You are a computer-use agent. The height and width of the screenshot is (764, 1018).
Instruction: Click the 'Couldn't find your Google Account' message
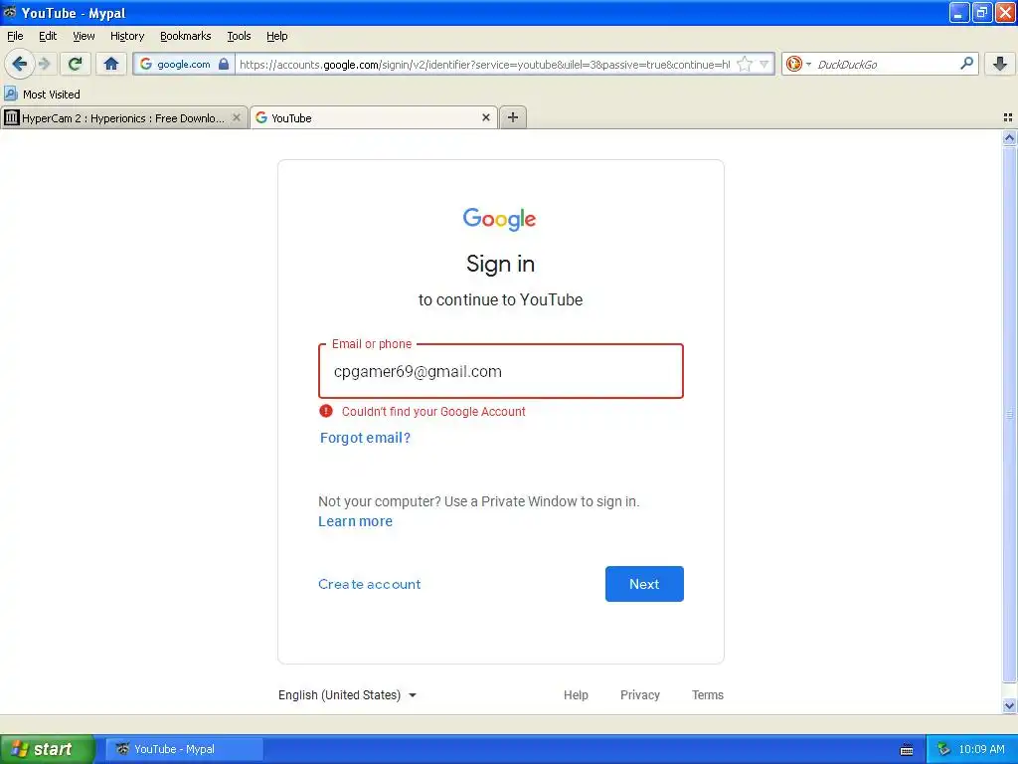433,411
